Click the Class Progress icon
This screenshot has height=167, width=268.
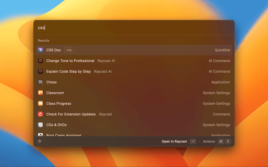pos(40,104)
